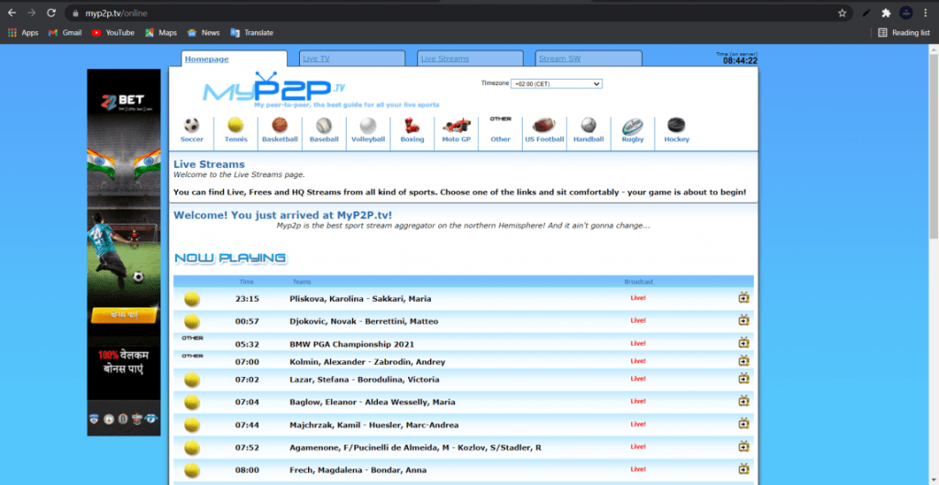The image size is (939, 485).
Task: Open the Maps bookmark
Action: (161, 33)
